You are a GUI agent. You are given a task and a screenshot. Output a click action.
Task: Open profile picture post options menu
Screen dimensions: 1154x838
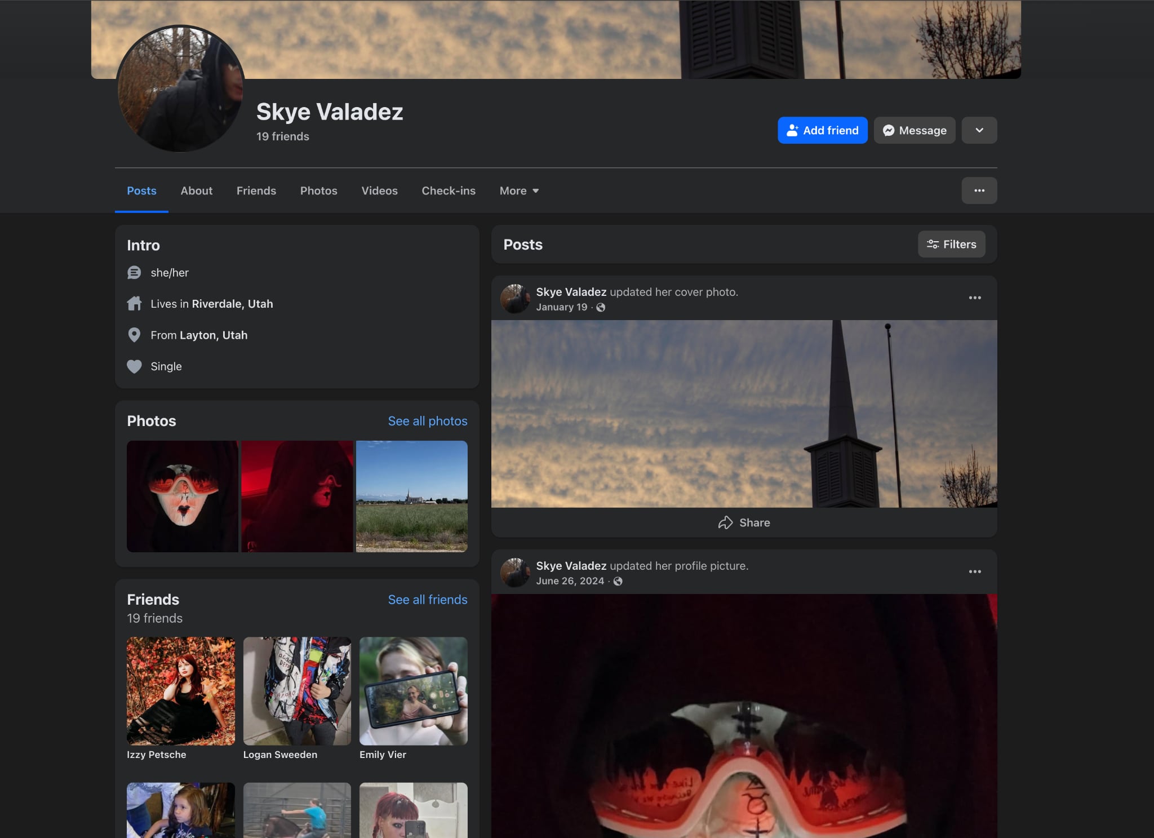pyautogui.click(x=975, y=571)
